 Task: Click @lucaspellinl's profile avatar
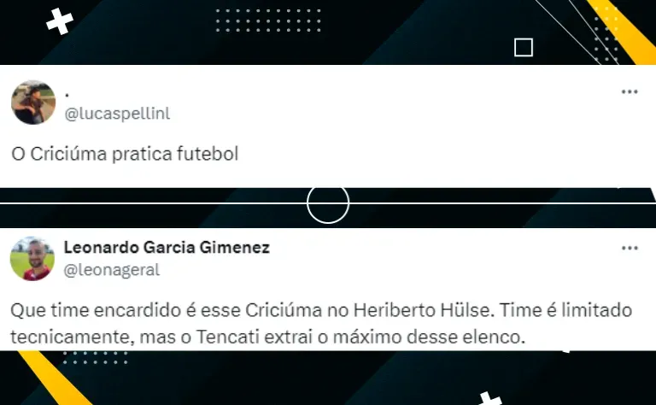pos(33,103)
